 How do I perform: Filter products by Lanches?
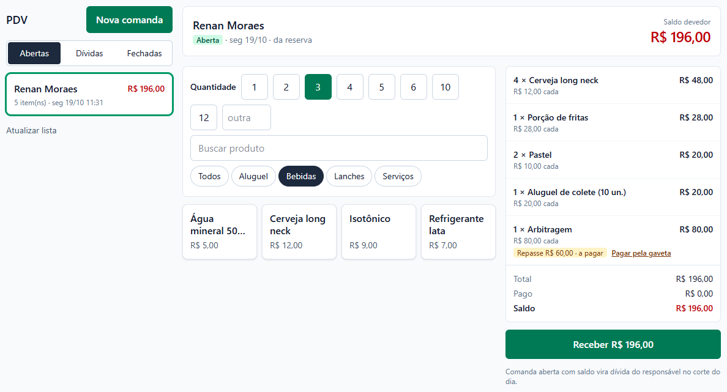tap(349, 176)
